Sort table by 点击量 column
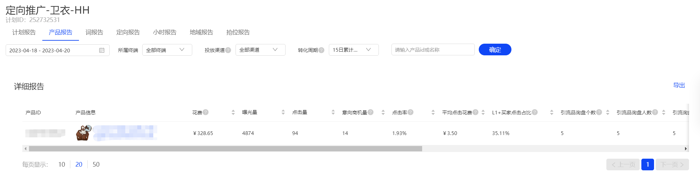The height and width of the screenshot is (178, 700). [x=333, y=112]
